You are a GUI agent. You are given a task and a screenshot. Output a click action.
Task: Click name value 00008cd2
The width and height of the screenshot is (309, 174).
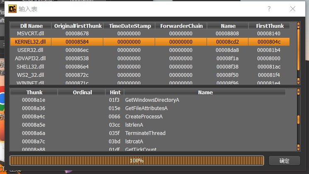[227, 42]
